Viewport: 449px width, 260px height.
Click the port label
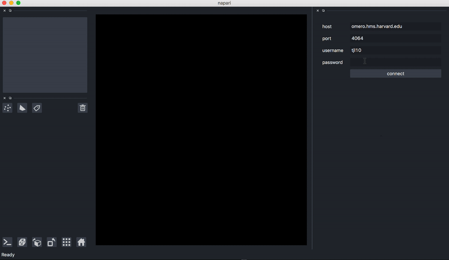tap(326, 38)
